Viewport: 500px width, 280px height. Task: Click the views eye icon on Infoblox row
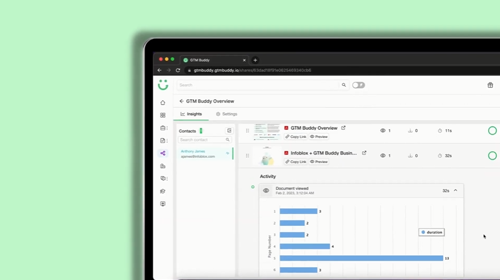tap(383, 156)
